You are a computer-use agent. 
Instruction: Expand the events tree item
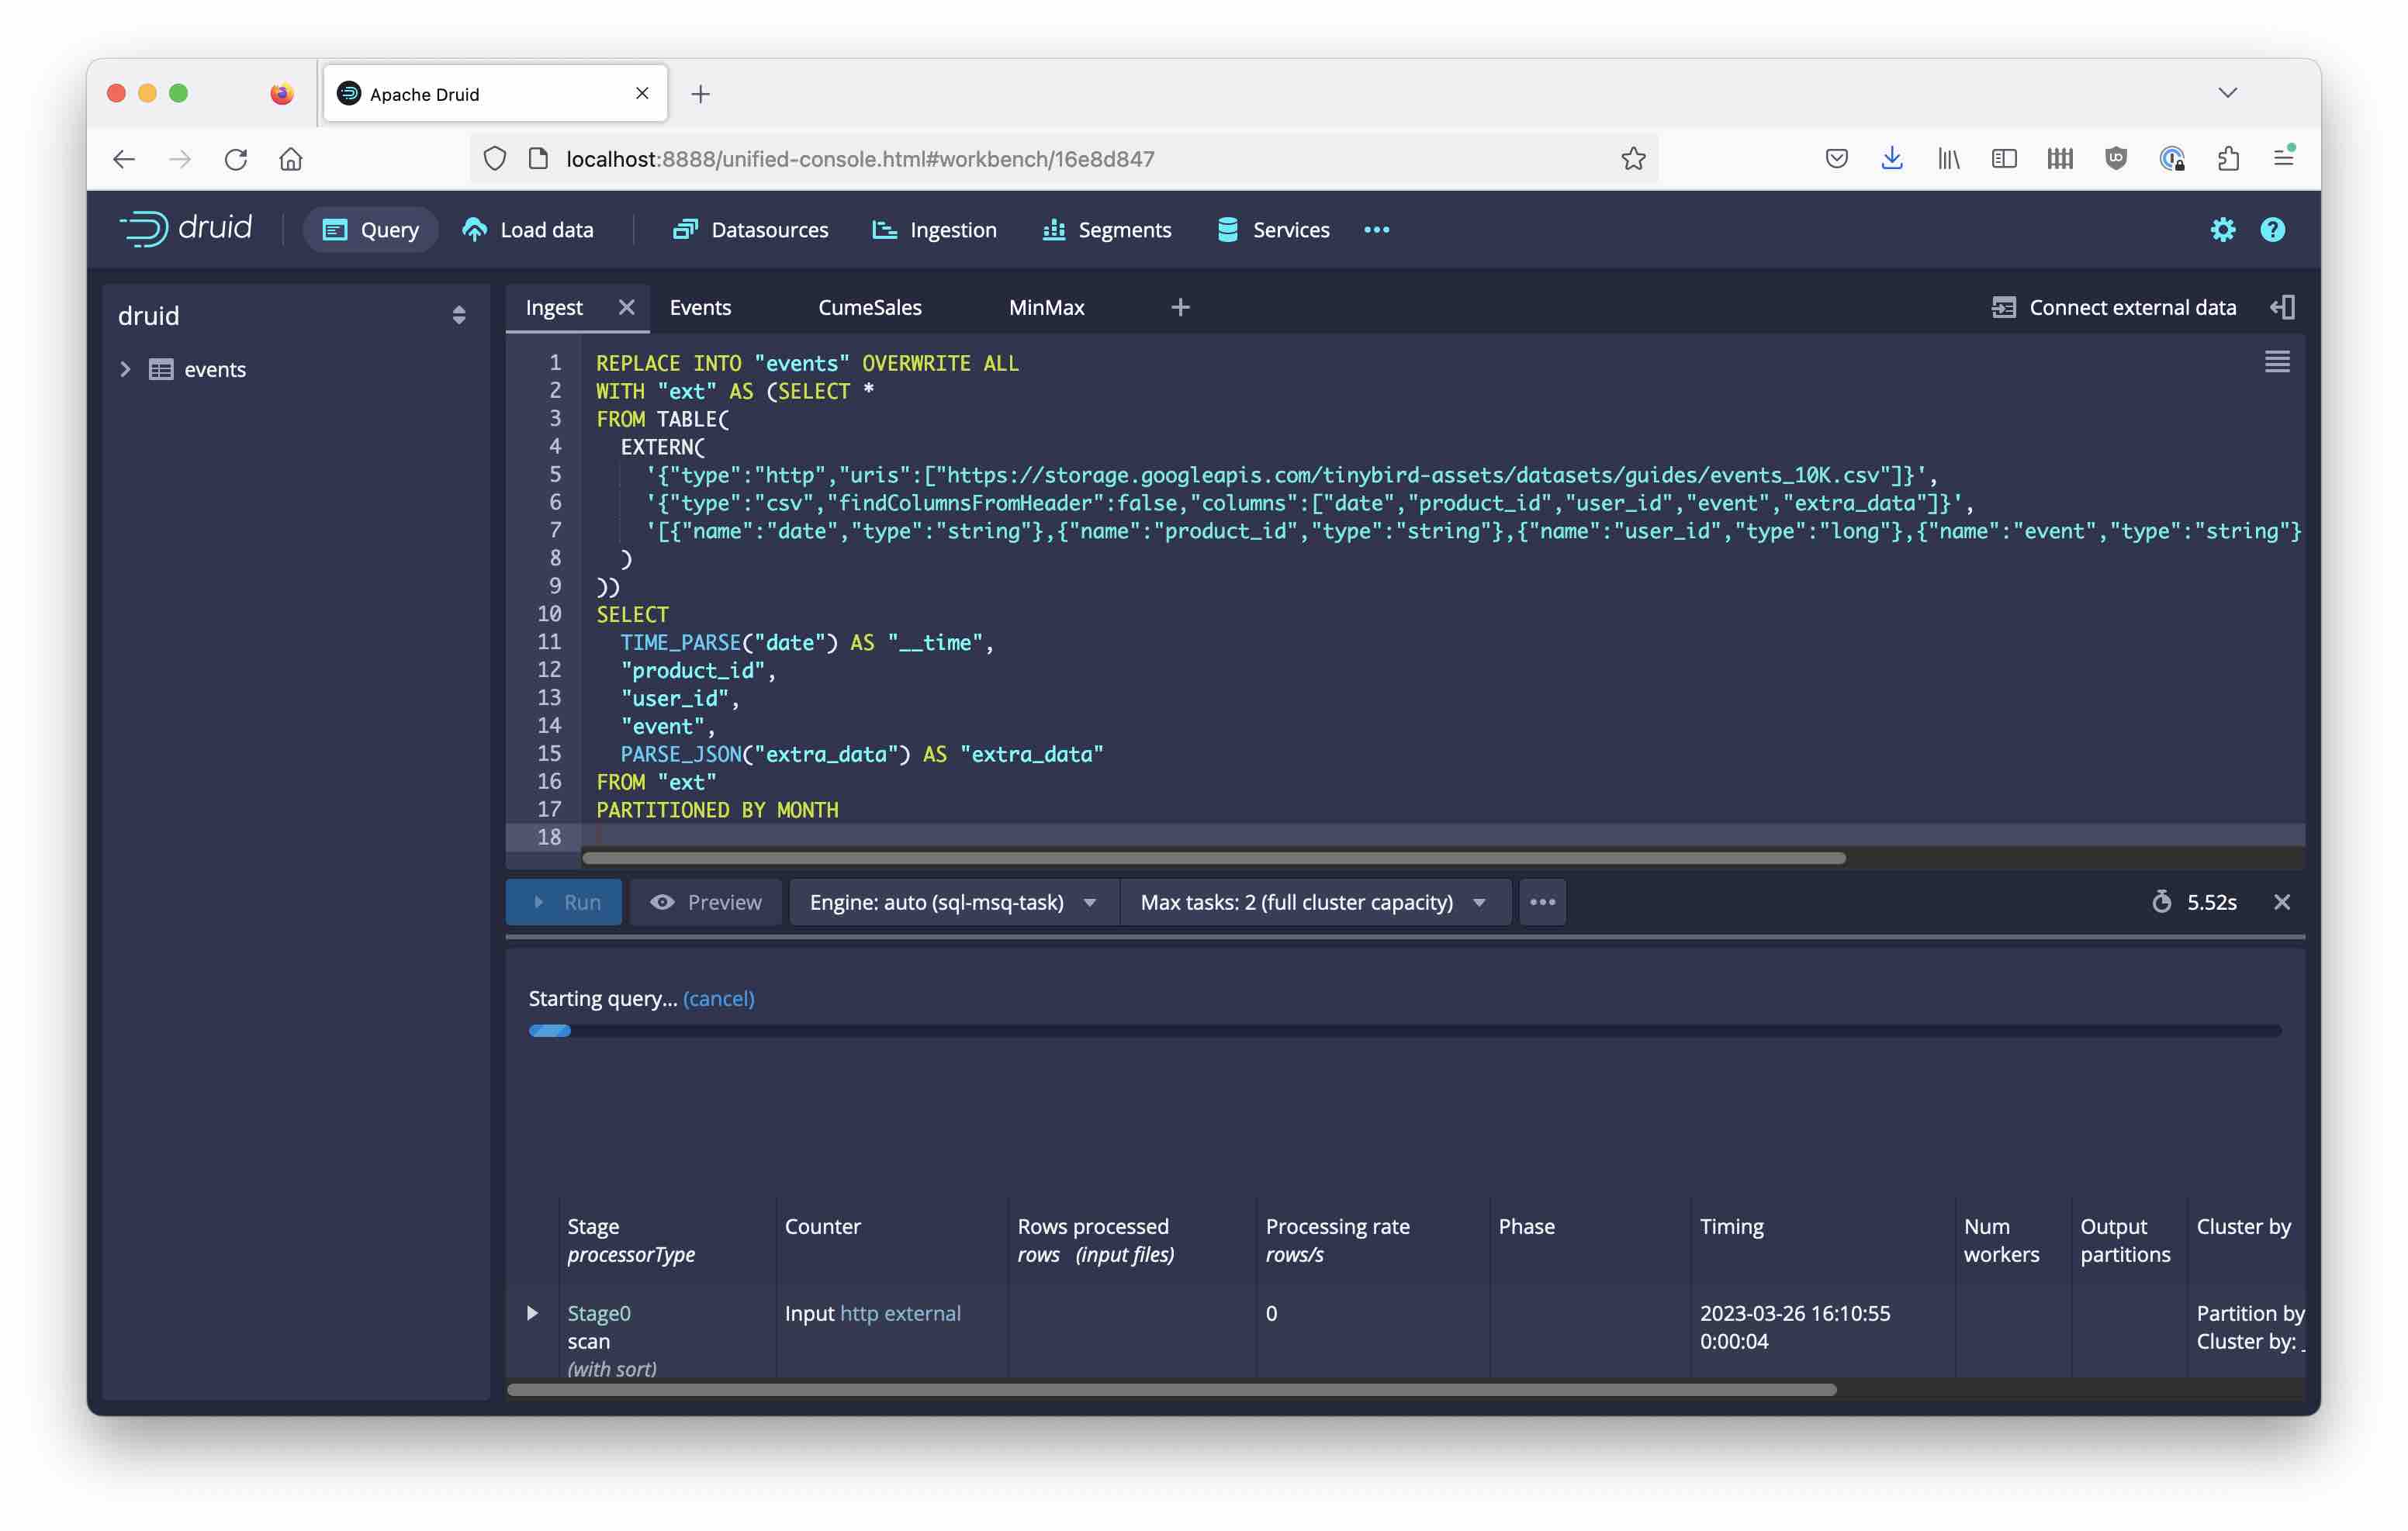pos(125,368)
